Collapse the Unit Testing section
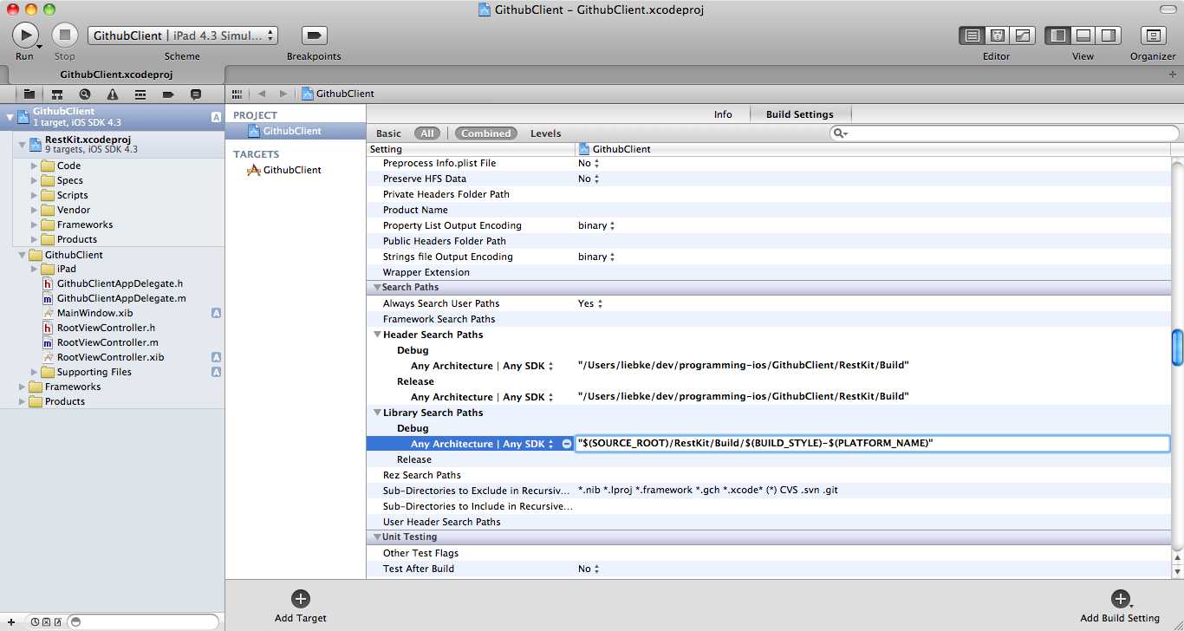The width and height of the screenshot is (1184, 631). point(377,537)
